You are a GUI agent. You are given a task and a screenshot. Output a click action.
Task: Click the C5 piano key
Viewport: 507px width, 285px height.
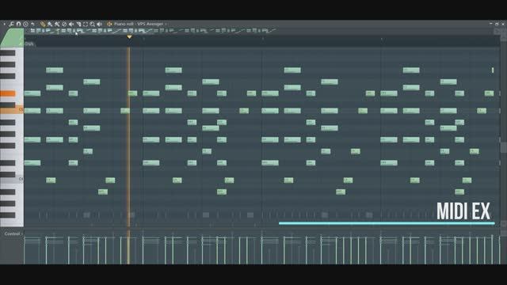(x=12, y=110)
